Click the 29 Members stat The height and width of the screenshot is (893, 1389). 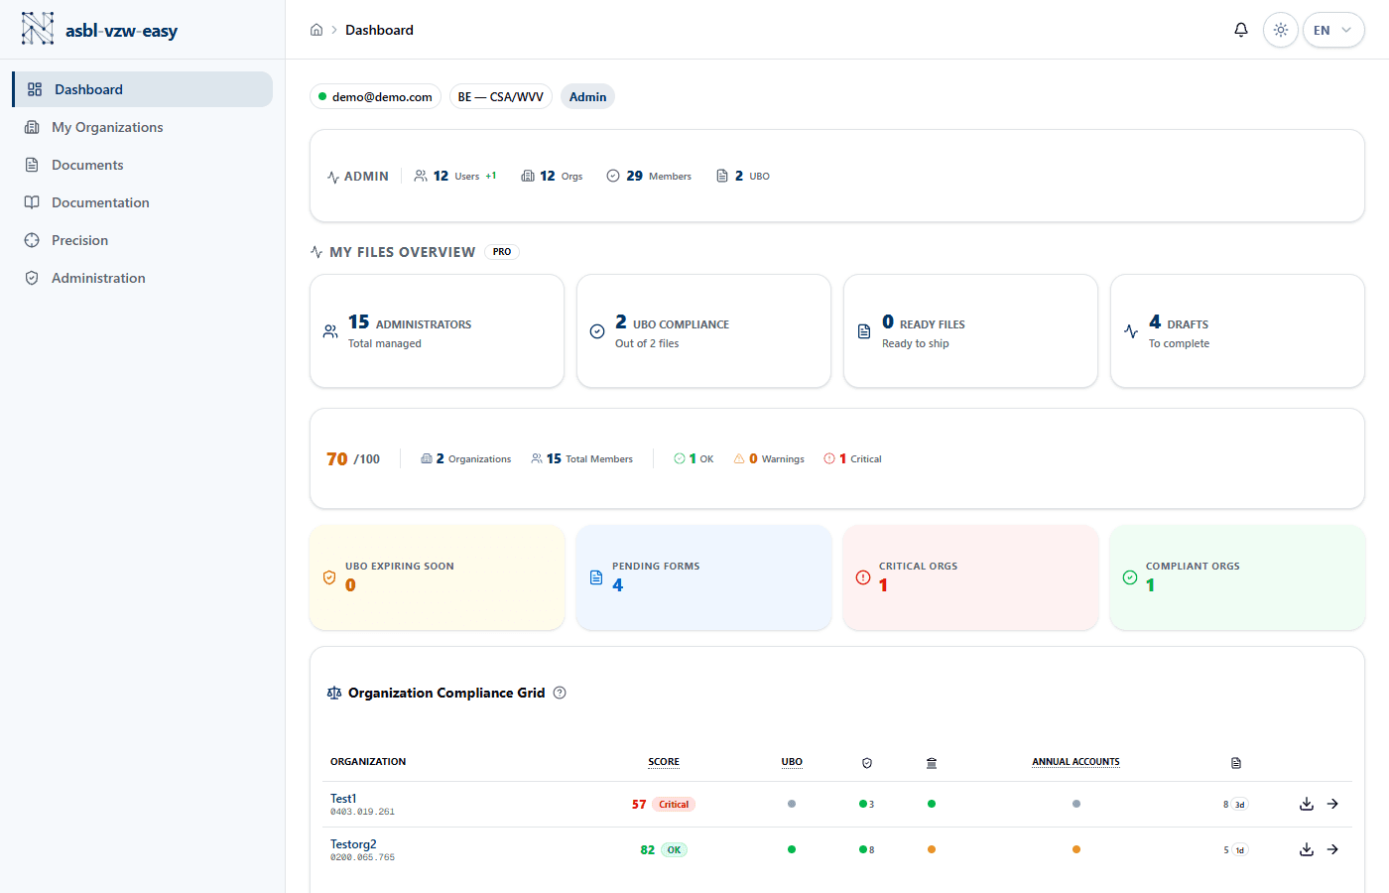click(x=649, y=176)
